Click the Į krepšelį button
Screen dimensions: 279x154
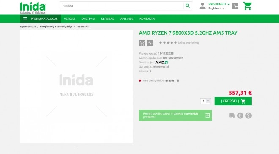pyautogui.click(x=233, y=101)
